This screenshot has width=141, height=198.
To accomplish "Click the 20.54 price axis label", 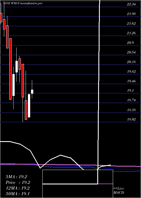I will click(131, 52).
